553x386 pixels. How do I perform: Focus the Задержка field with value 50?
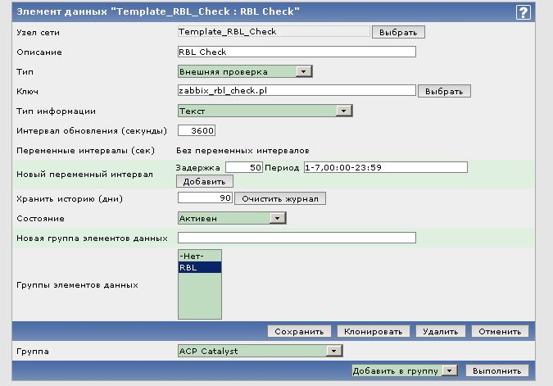point(243,167)
